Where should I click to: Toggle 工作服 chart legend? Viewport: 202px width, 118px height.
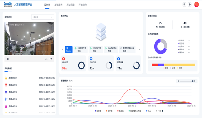pyautogui.click(x=109, y=111)
